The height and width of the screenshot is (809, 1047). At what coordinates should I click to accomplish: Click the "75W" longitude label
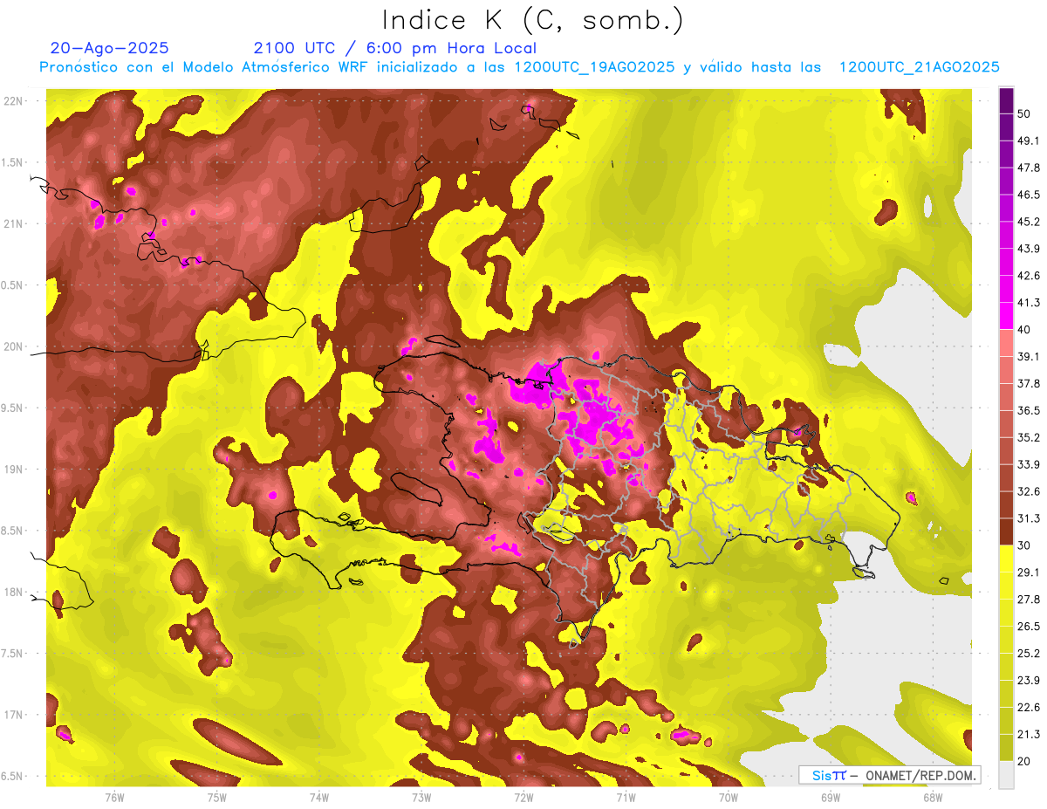pos(217,797)
